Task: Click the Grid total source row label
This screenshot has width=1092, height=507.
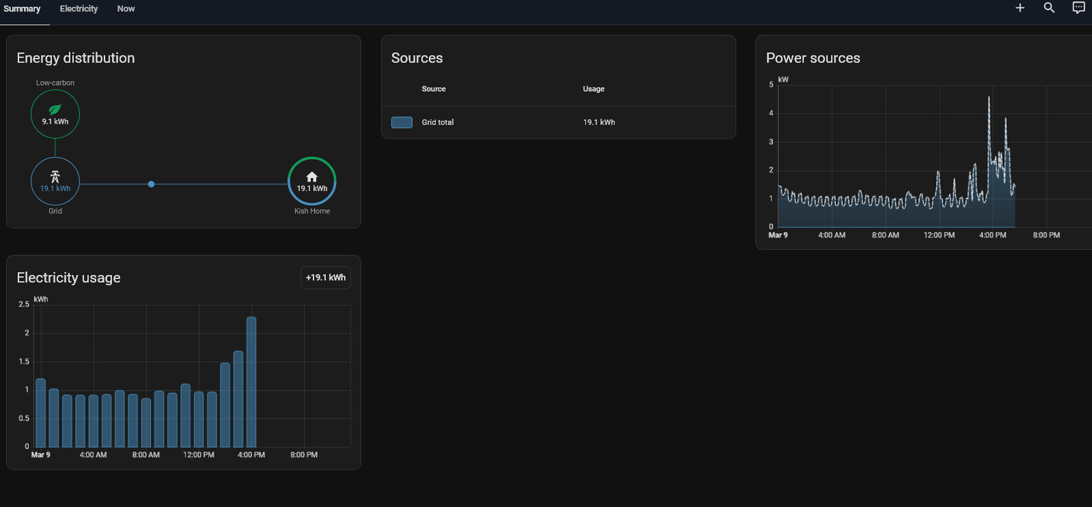Action: [438, 122]
